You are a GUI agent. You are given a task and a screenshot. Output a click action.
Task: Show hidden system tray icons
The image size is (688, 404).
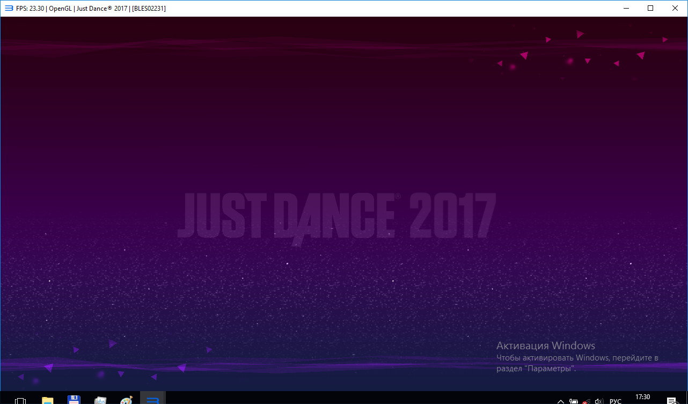coord(560,401)
